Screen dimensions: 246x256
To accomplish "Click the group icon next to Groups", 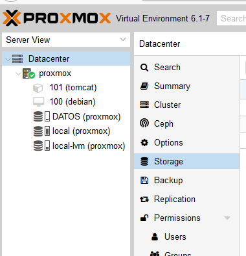I will (155, 253).
